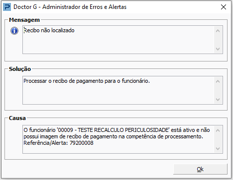Screen dimensions: 233x180
Task: Click the Solução scrollbar track
Action: [x=218, y=90]
